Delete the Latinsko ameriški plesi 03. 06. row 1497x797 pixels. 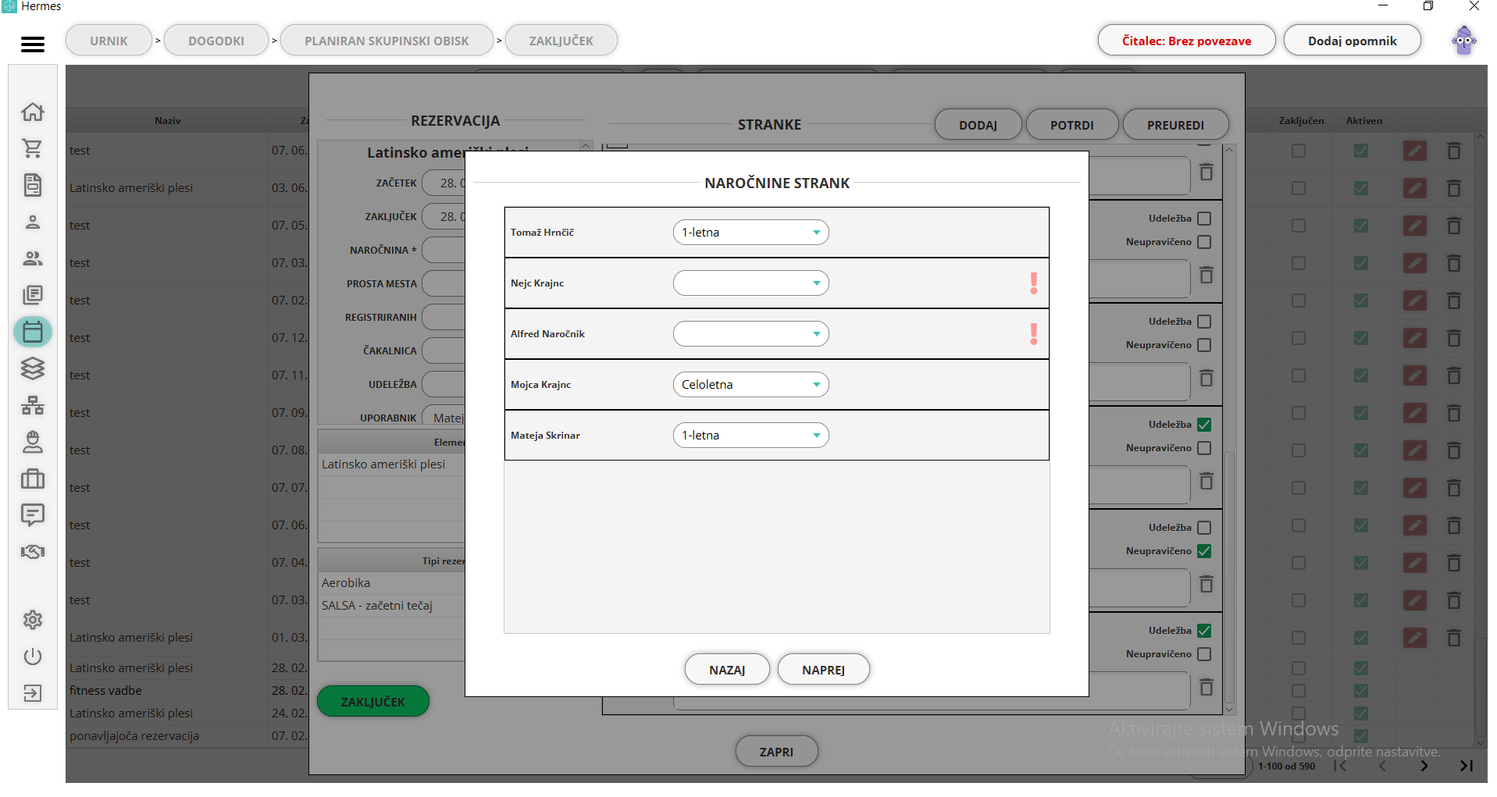click(1453, 188)
